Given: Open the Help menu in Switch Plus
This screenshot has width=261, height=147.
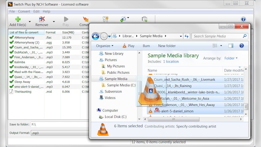Looking at the screenshot, I should (46, 11).
